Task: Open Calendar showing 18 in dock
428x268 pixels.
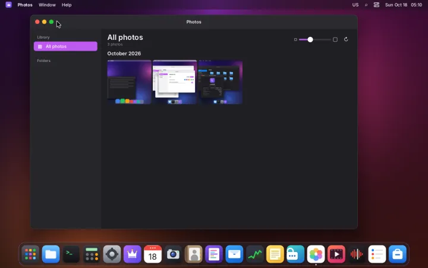Action: (x=153, y=254)
